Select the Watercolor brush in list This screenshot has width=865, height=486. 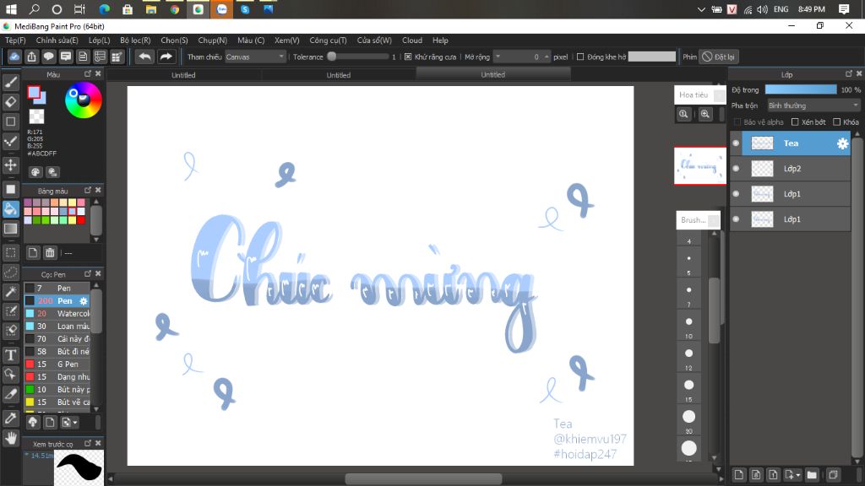pyautogui.click(x=57, y=314)
